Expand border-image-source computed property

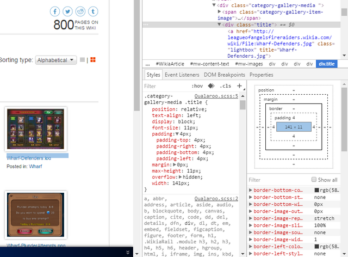pyautogui.click(x=250, y=232)
